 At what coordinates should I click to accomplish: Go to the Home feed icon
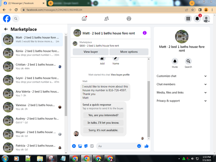(x=84, y=19)
